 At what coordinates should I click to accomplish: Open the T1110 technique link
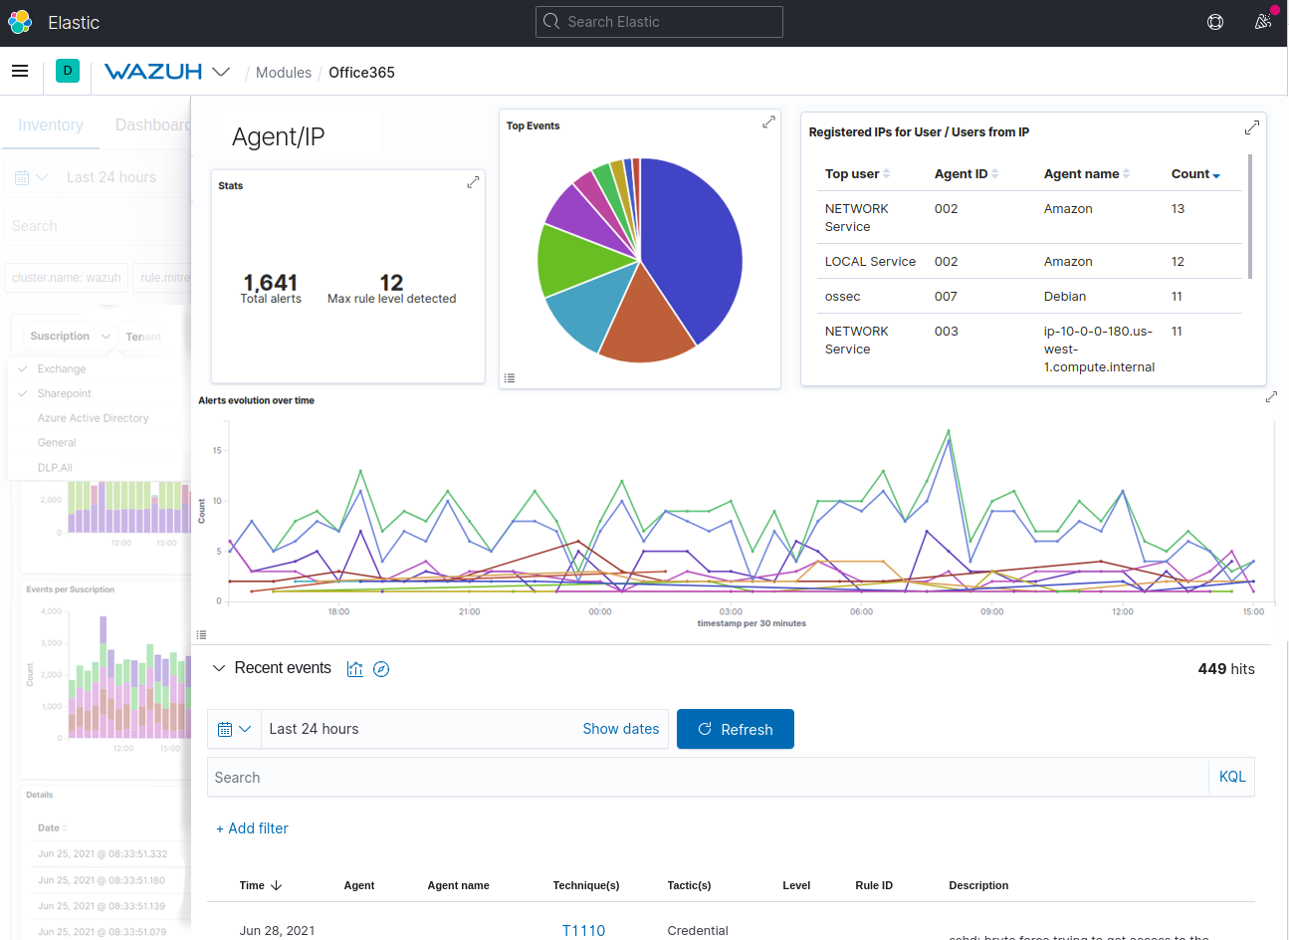pos(583,930)
